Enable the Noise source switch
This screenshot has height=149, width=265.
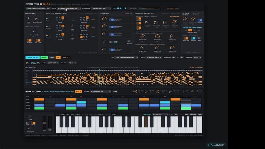pos(111,42)
